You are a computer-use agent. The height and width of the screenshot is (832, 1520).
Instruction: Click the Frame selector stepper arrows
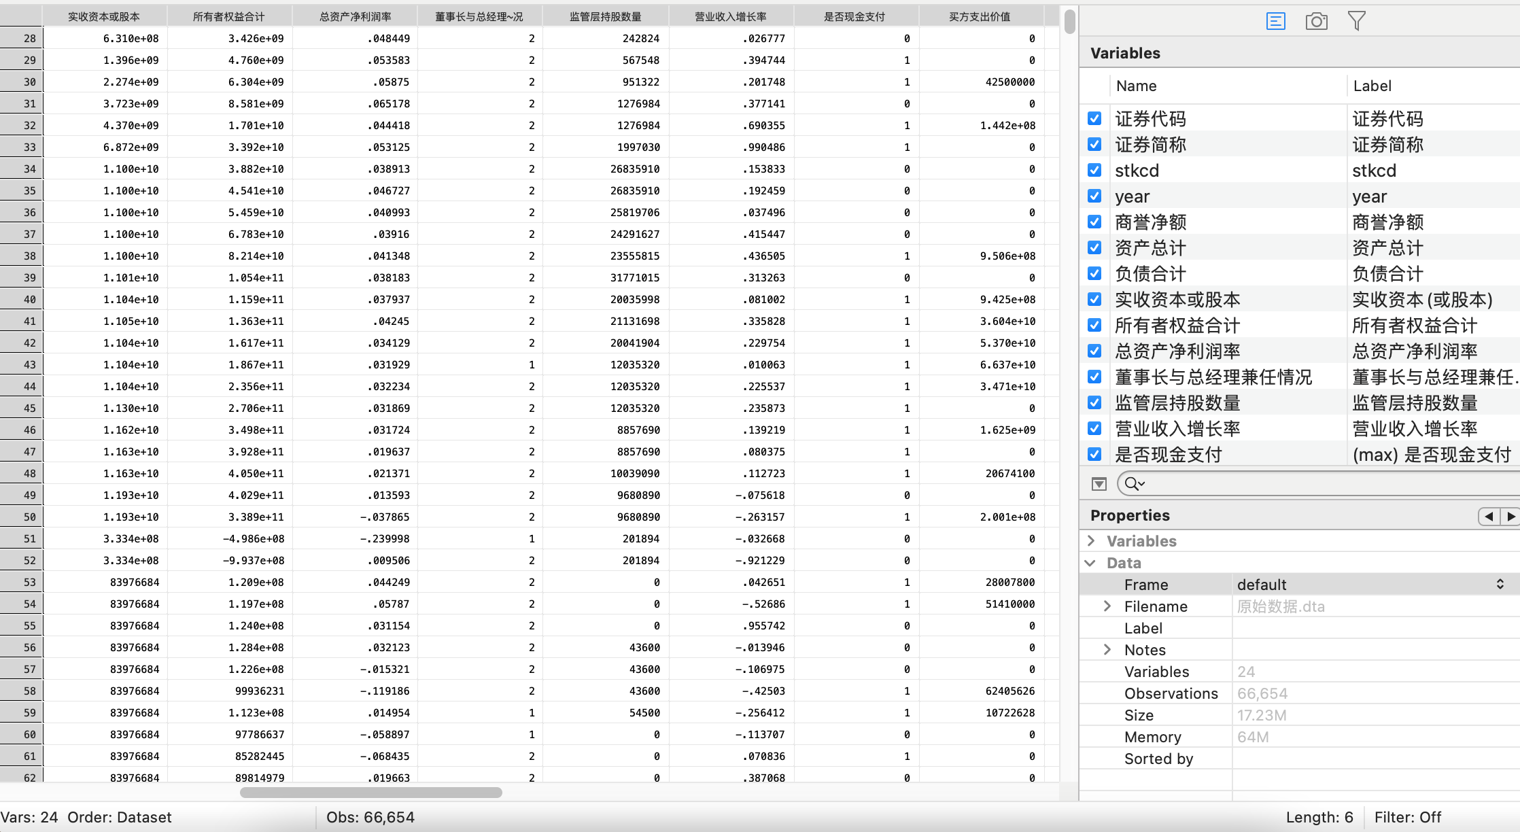1500,585
